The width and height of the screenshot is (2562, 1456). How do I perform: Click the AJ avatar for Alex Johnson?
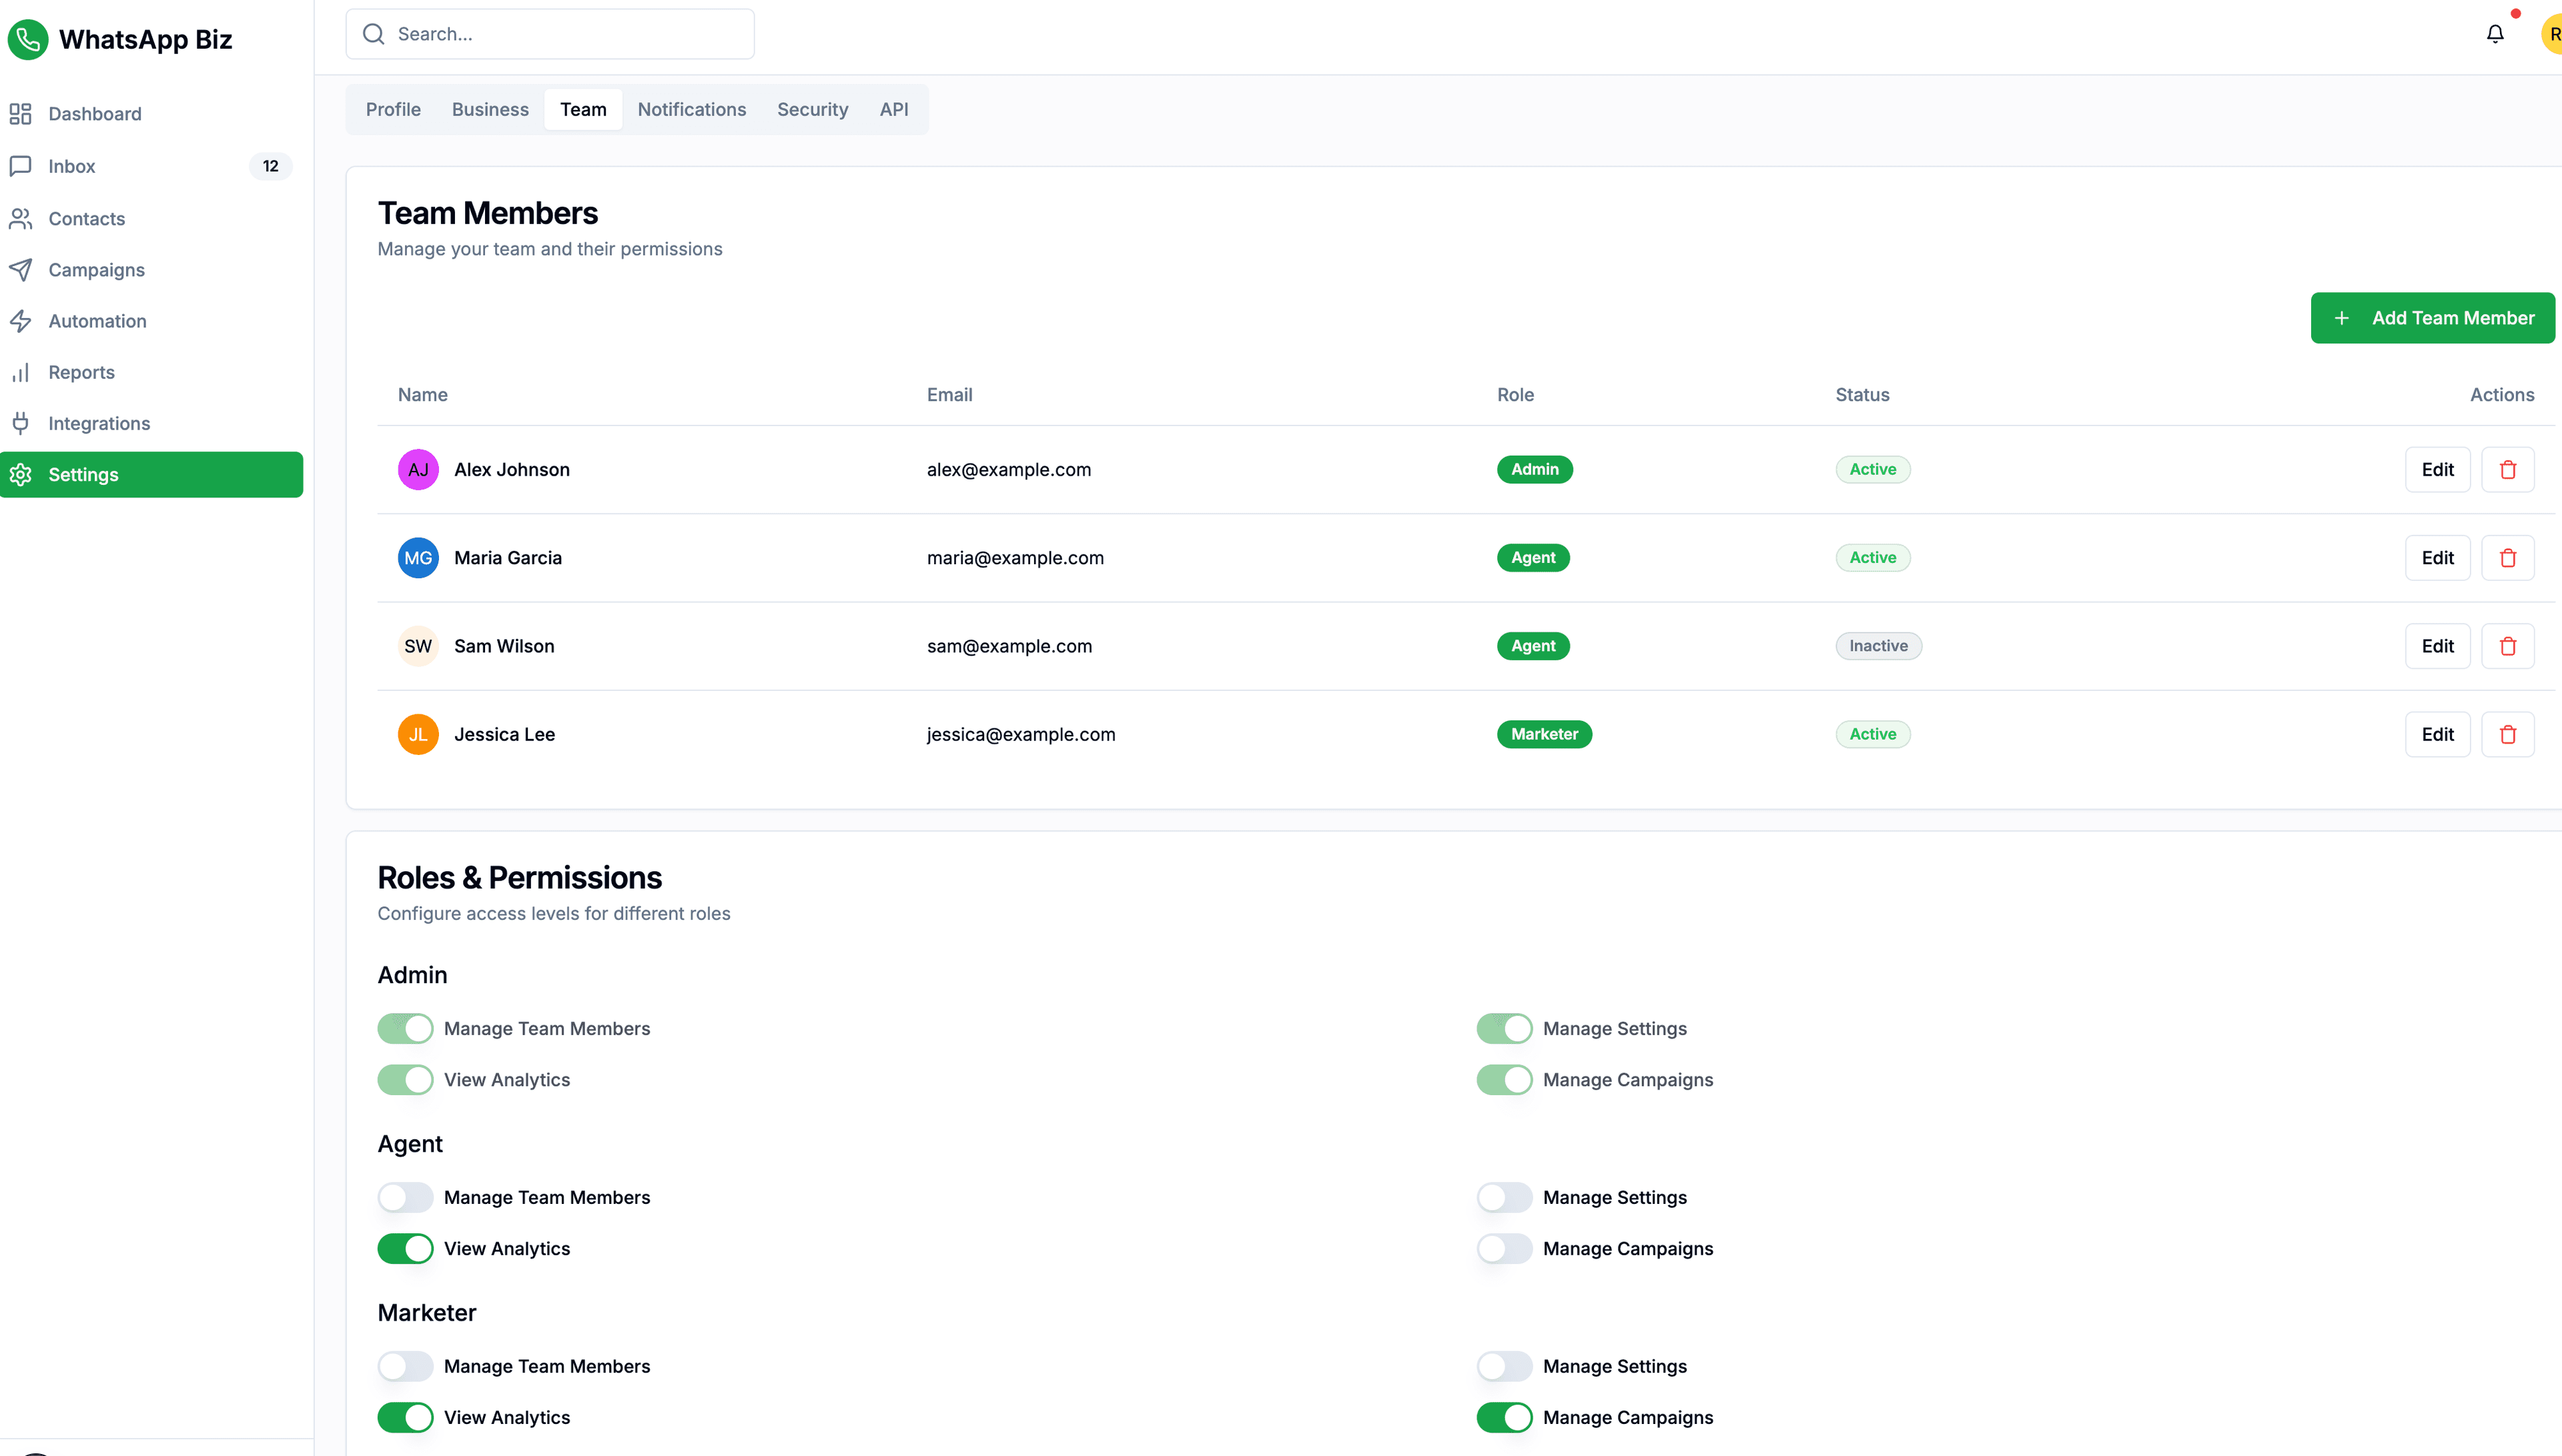418,470
